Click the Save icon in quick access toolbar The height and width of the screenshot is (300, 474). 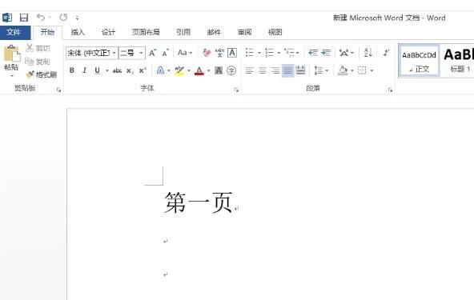click(24, 18)
